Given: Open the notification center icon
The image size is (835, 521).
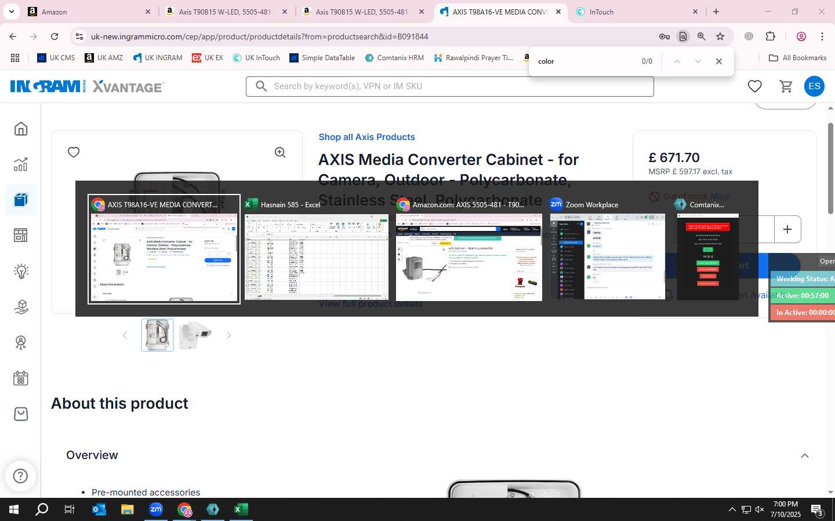Looking at the screenshot, I should 817,510.
